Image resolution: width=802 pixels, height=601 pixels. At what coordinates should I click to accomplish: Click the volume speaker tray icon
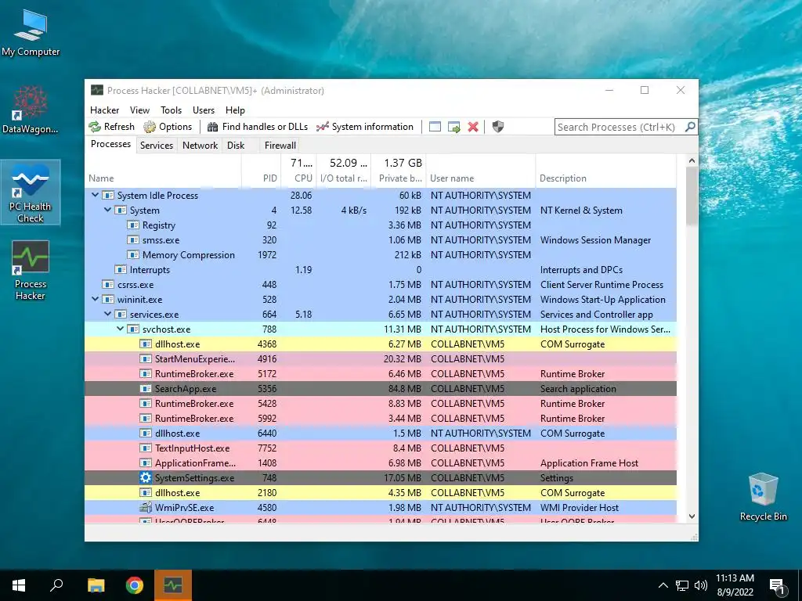pyautogui.click(x=701, y=585)
